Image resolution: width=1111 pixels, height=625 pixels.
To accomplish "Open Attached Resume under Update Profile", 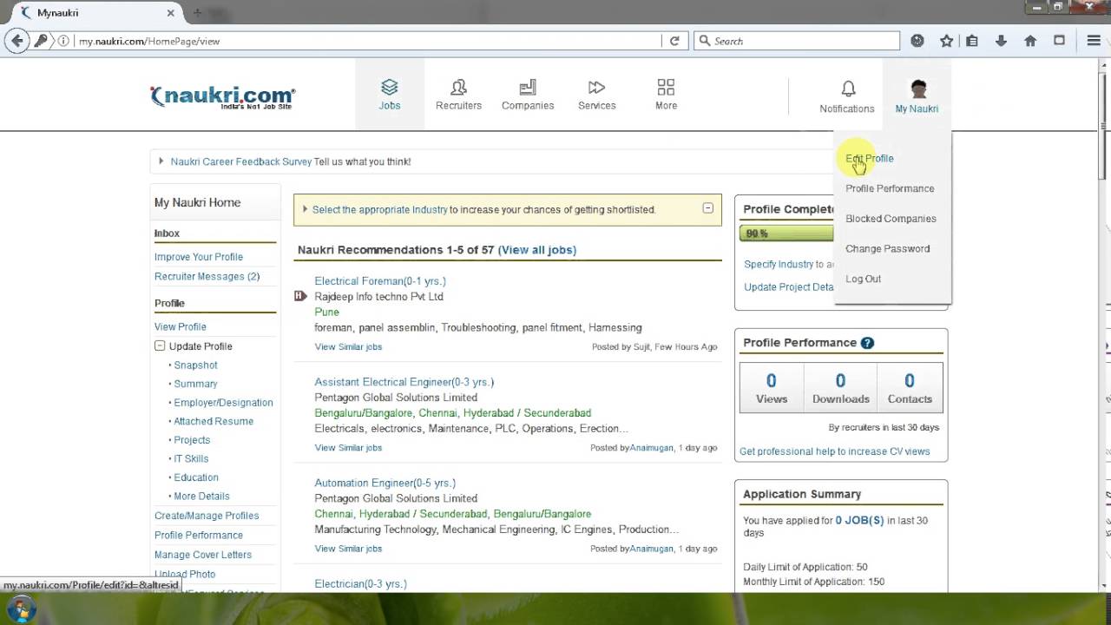I will pyautogui.click(x=214, y=421).
